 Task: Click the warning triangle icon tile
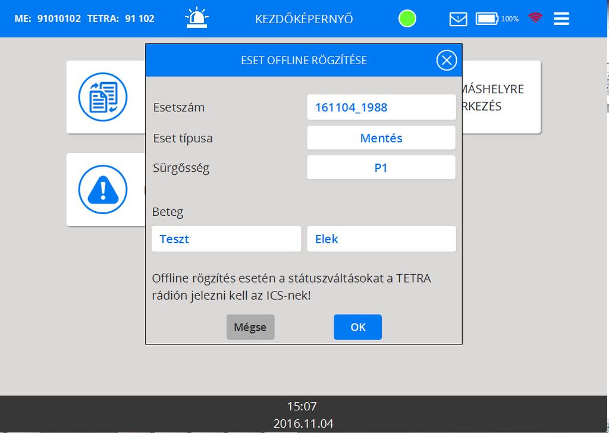103,190
